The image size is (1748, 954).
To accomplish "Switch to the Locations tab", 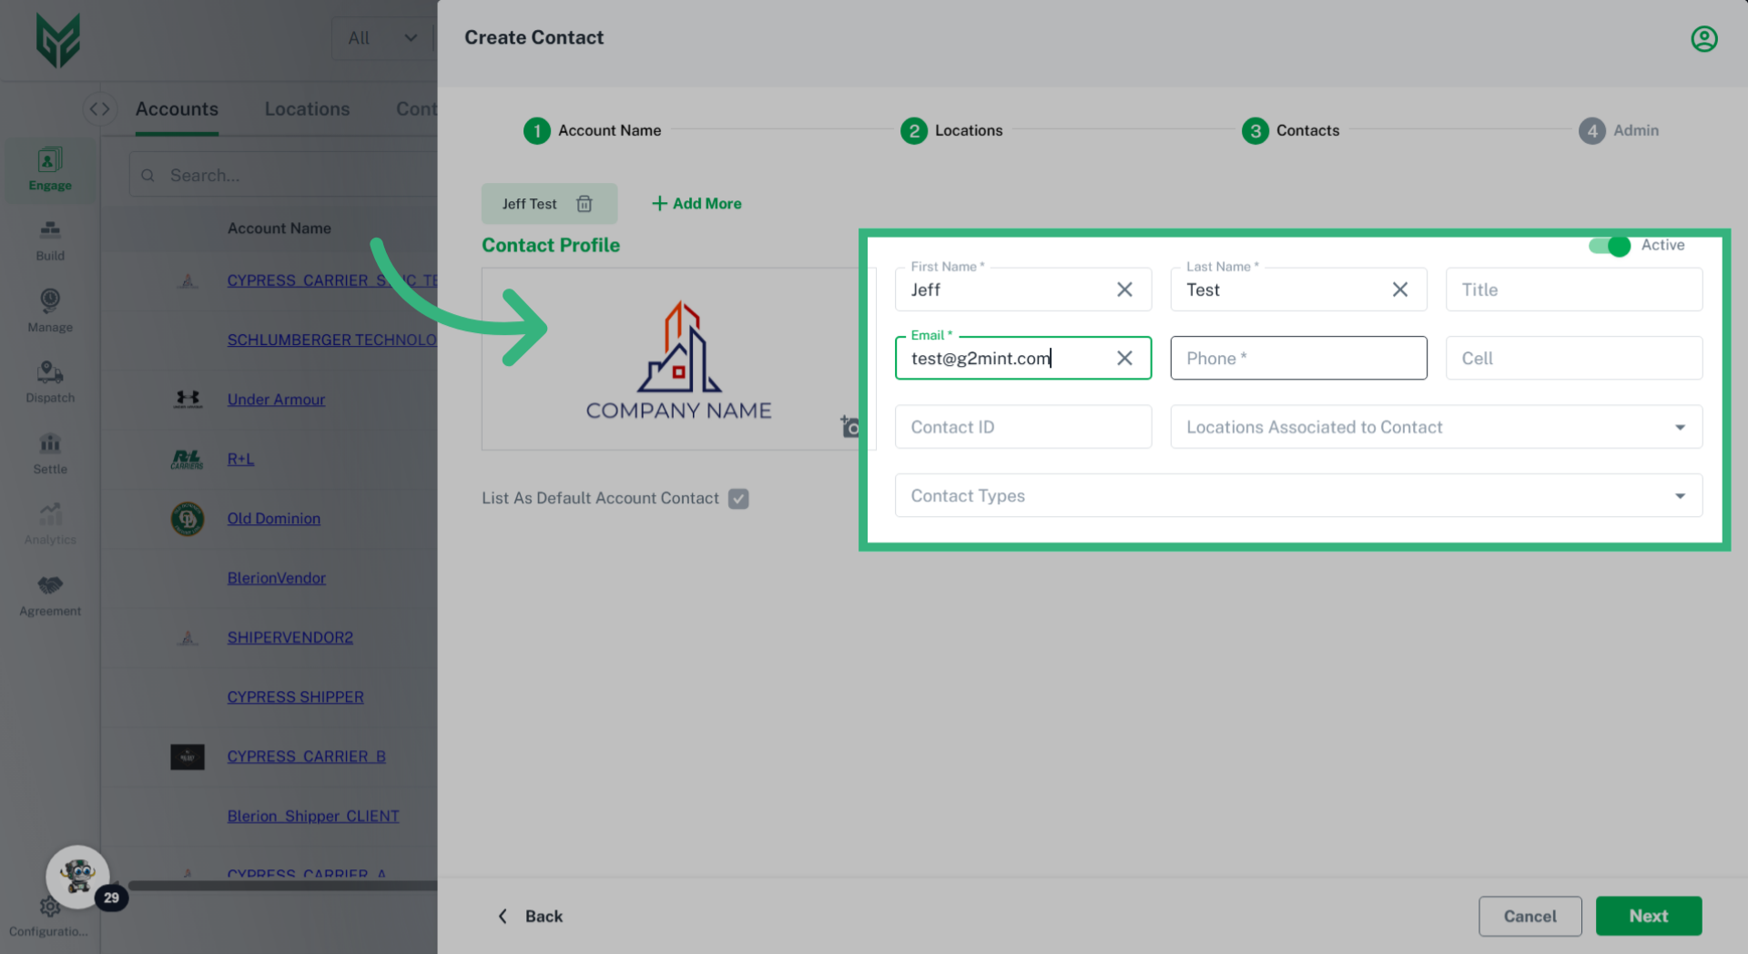I will [x=307, y=108].
